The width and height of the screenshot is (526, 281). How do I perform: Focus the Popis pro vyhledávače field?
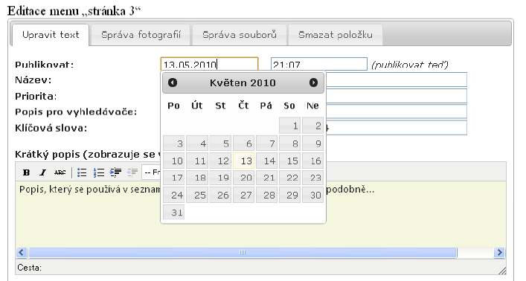[x=397, y=112]
